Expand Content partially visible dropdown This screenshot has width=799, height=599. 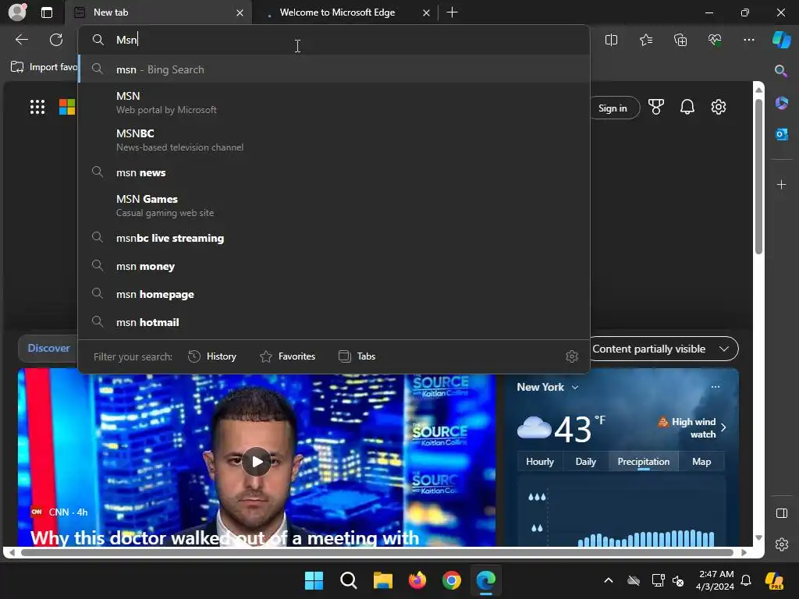point(664,349)
